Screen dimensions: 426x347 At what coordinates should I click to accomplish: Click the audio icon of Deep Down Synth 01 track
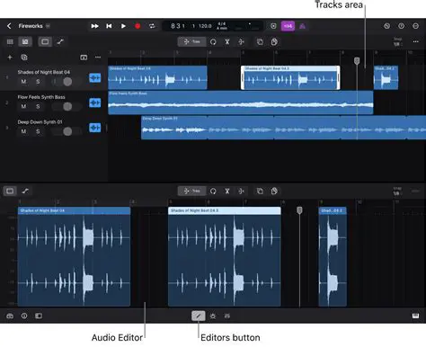(x=95, y=128)
